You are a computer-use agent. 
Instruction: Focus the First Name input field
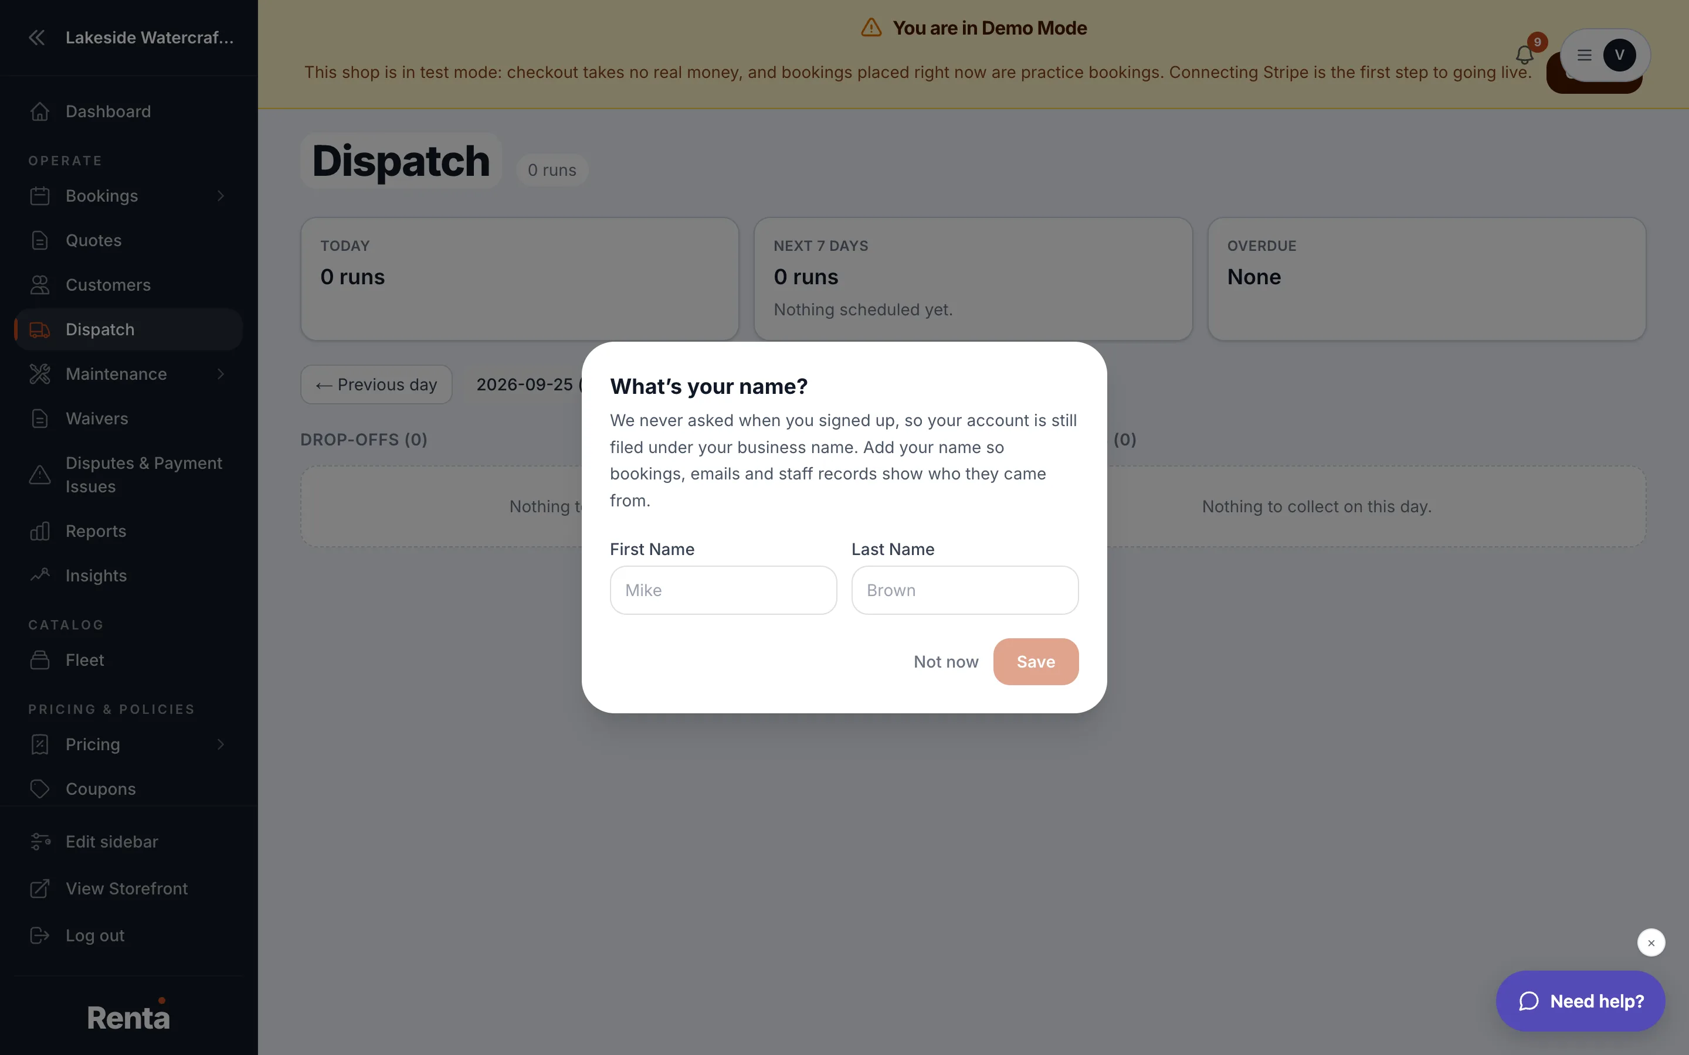tap(723, 590)
